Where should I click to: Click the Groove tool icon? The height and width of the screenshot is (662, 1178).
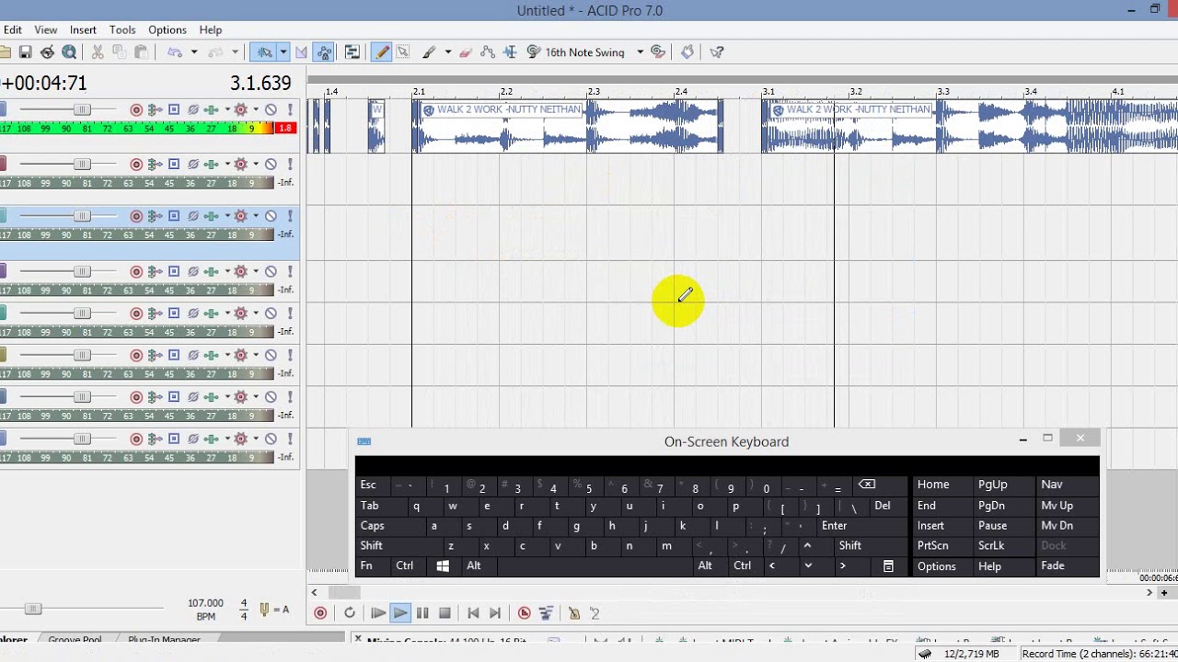click(x=533, y=52)
